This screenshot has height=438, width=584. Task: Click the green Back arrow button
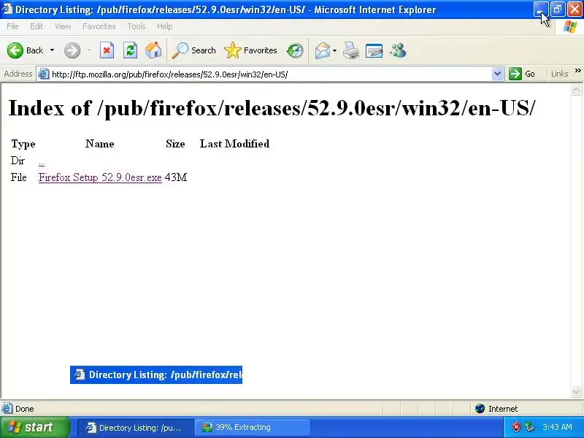(x=15, y=50)
